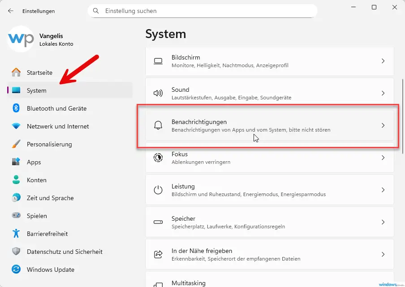Viewport: 405px width, 287px height.
Task: Click the Barrierefreiheit accessibility figure icon
Action: click(16, 234)
